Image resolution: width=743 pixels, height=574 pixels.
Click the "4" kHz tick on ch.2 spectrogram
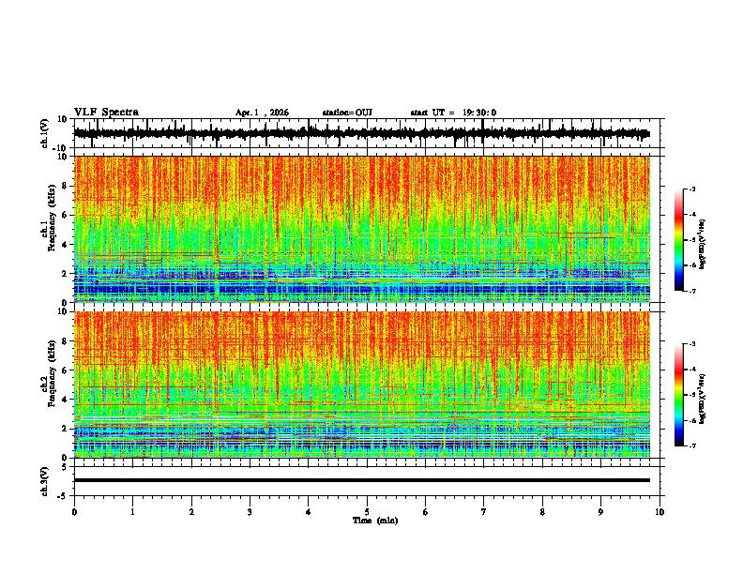(x=65, y=400)
